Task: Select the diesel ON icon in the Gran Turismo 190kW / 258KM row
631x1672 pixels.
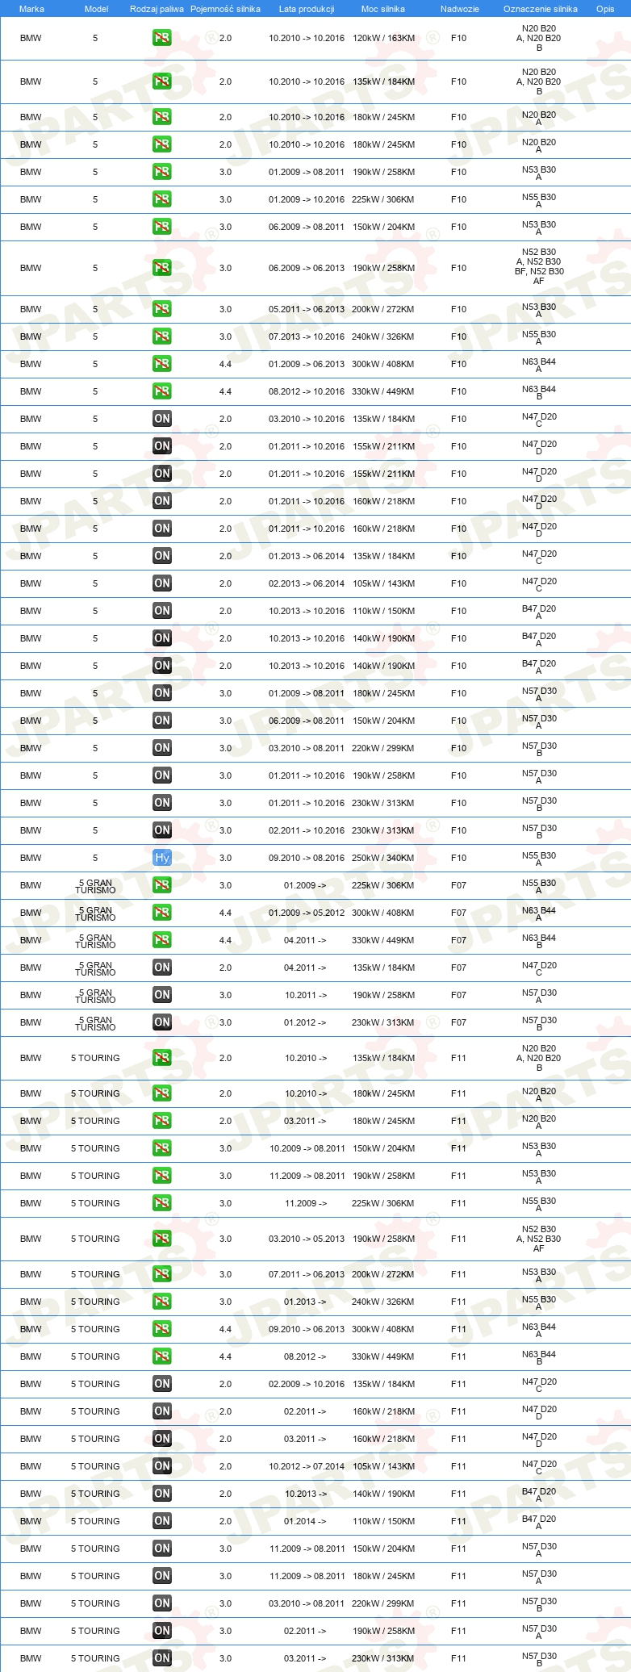Action: coord(162,995)
